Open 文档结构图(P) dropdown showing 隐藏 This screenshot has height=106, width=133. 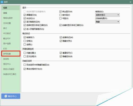[x=107, y=22]
